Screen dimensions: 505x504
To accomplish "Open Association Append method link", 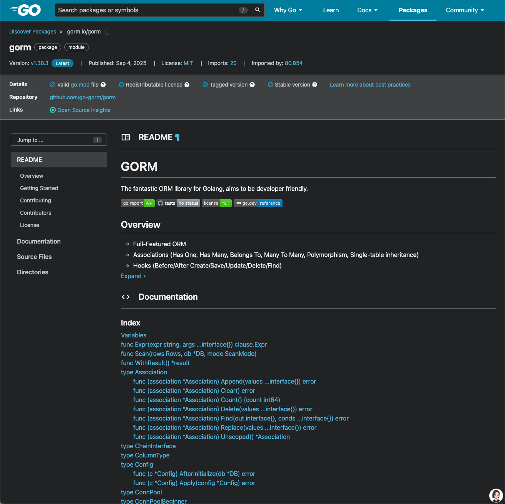I will tap(224, 381).
